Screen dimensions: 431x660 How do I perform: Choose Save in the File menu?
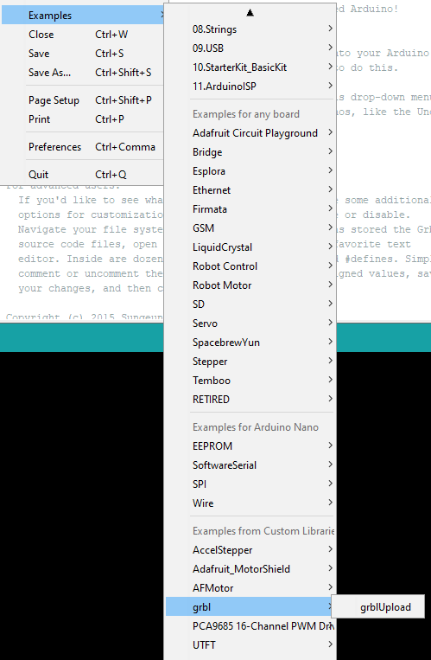click(x=83, y=54)
